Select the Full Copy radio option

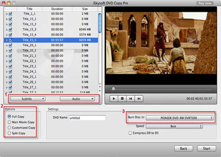[9, 117]
